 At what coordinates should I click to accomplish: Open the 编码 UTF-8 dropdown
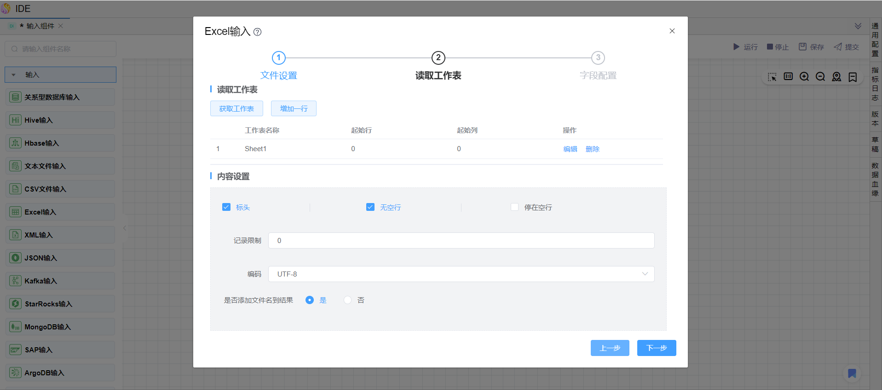click(461, 274)
